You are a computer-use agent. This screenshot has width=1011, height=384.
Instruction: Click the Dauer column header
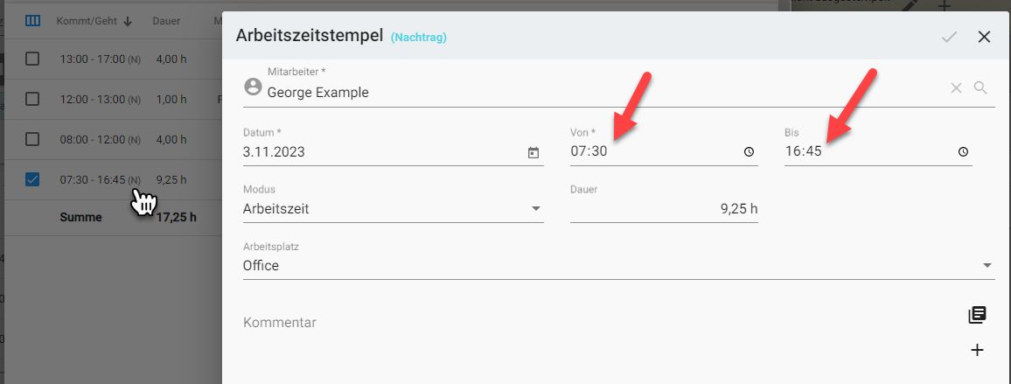click(x=166, y=21)
